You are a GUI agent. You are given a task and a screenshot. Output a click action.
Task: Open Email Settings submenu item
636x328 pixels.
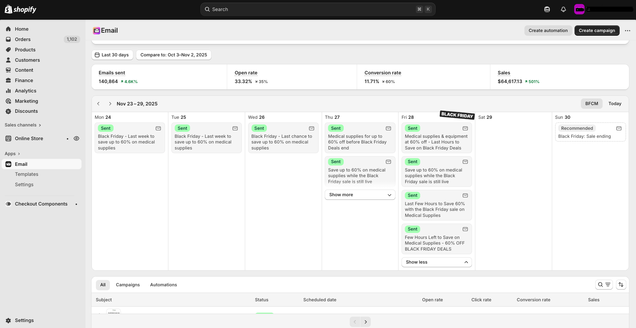[x=24, y=185]
